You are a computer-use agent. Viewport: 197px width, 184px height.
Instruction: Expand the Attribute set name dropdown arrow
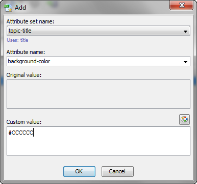(185, 32)
